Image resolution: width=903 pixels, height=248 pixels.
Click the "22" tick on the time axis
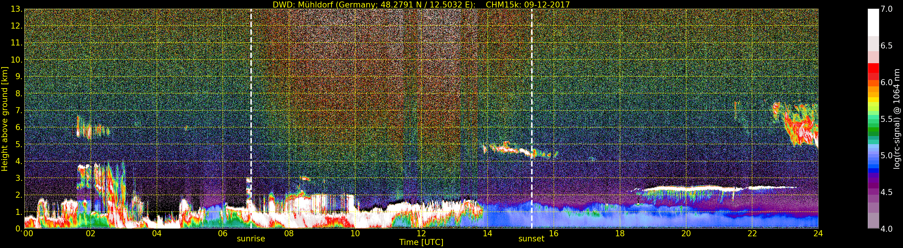click(752, 234)
